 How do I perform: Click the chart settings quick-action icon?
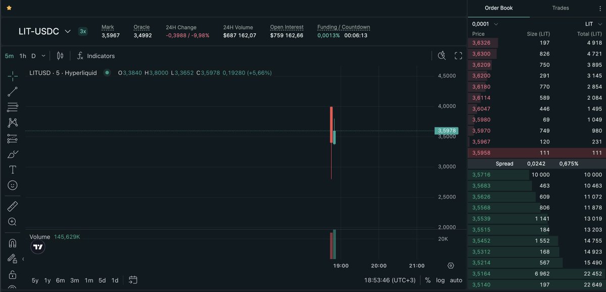coord(442,56)
